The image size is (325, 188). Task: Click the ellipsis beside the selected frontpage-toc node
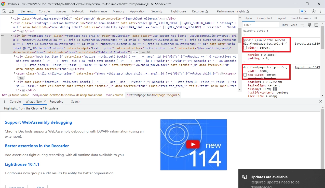pyautogui.click(x=2, y=35)
